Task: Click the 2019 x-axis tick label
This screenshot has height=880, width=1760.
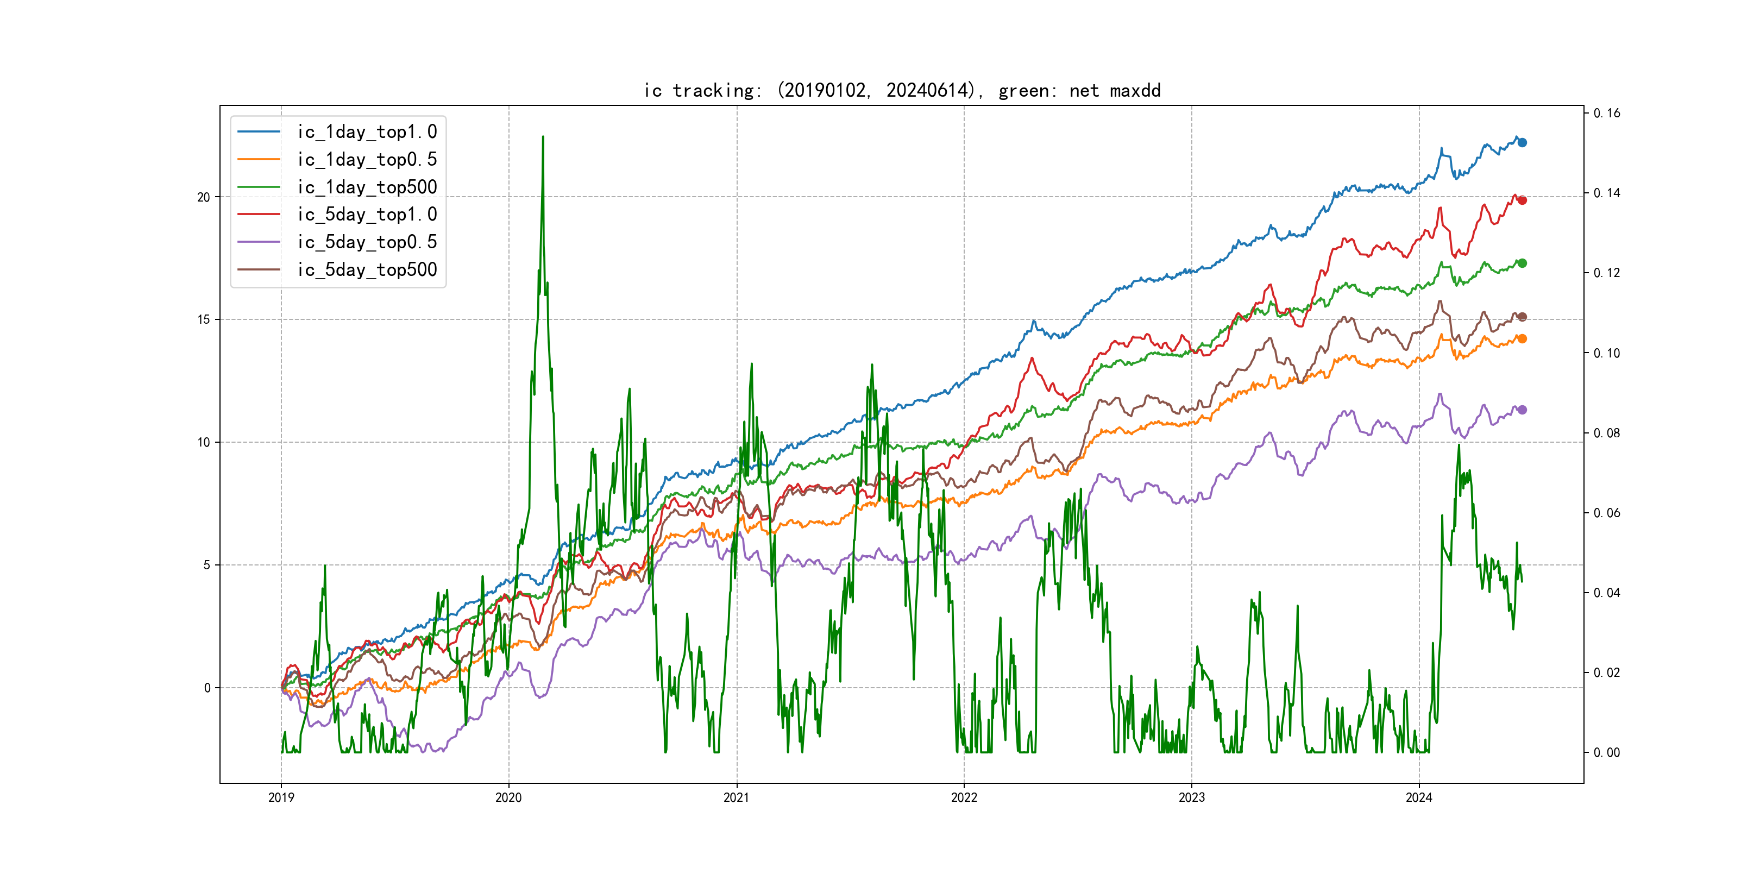Action: coord(281,797)
